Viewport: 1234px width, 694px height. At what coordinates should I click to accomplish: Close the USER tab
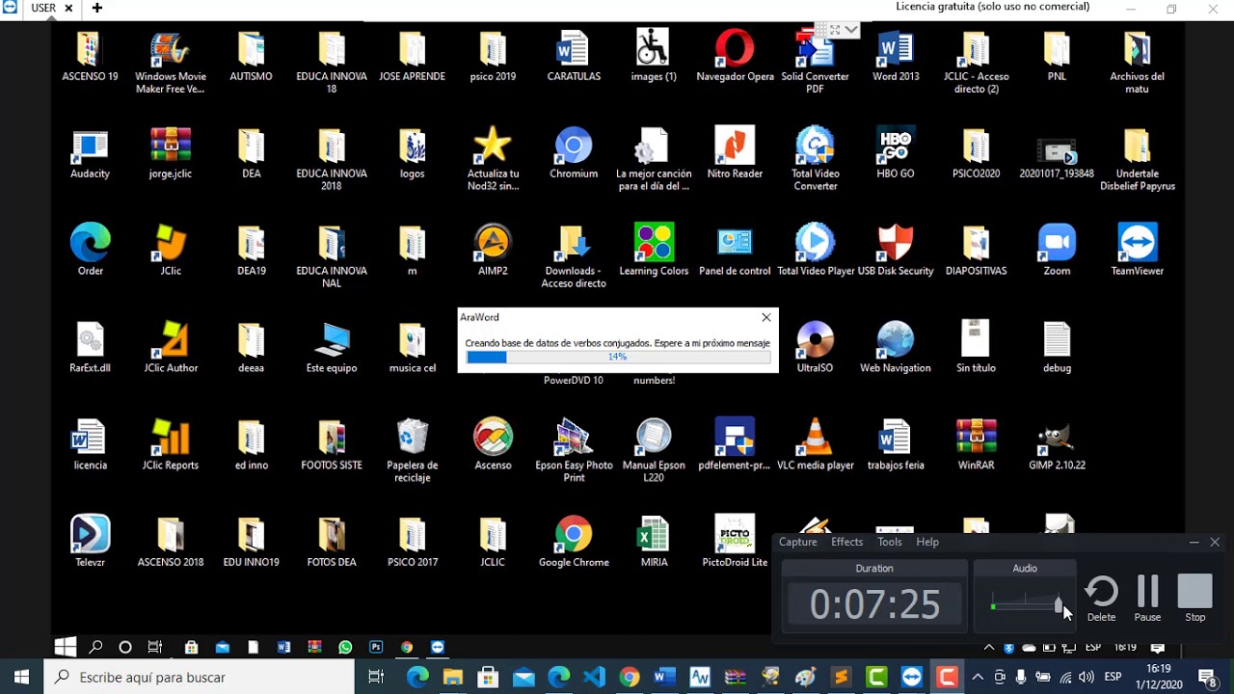coord(68,8)
